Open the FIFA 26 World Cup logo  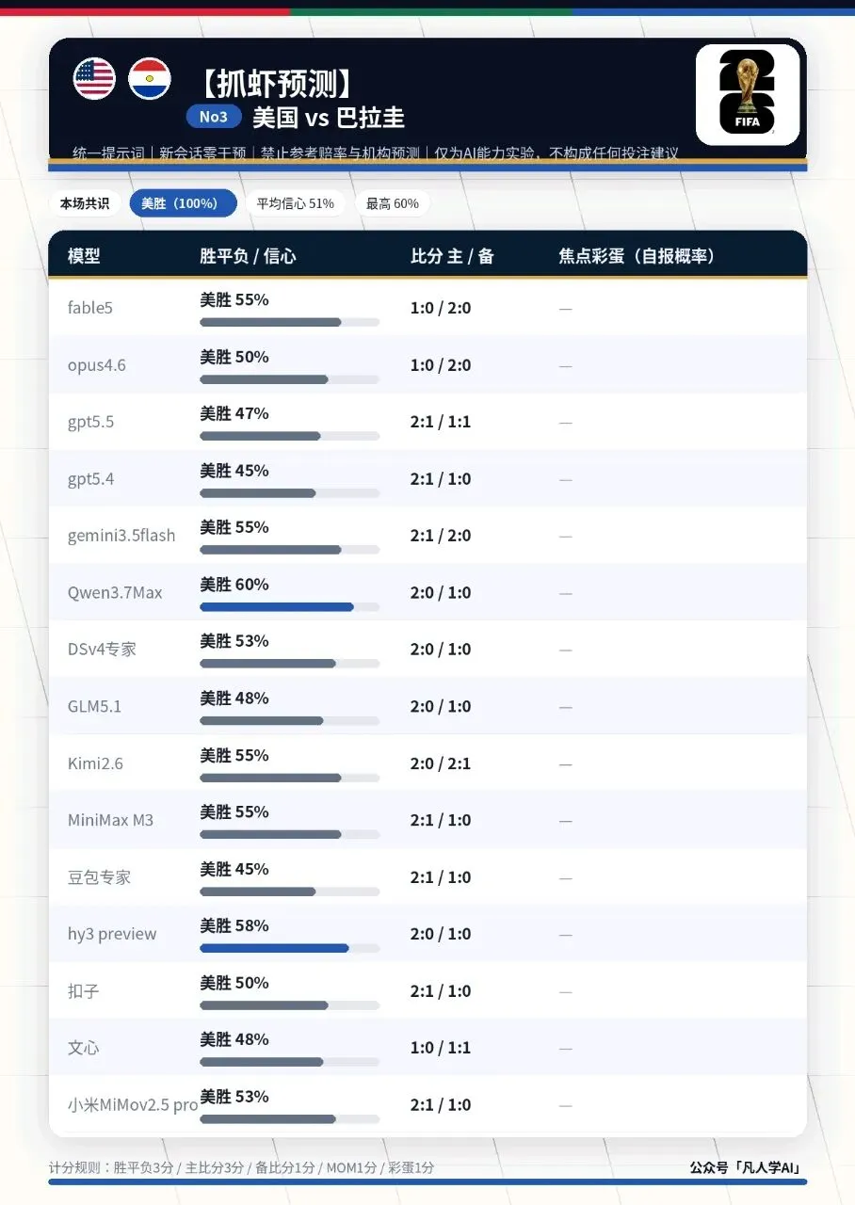[x=747, y=94]
